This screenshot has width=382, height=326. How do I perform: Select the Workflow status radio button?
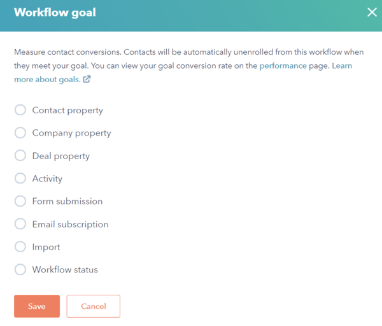coord(20,269)
